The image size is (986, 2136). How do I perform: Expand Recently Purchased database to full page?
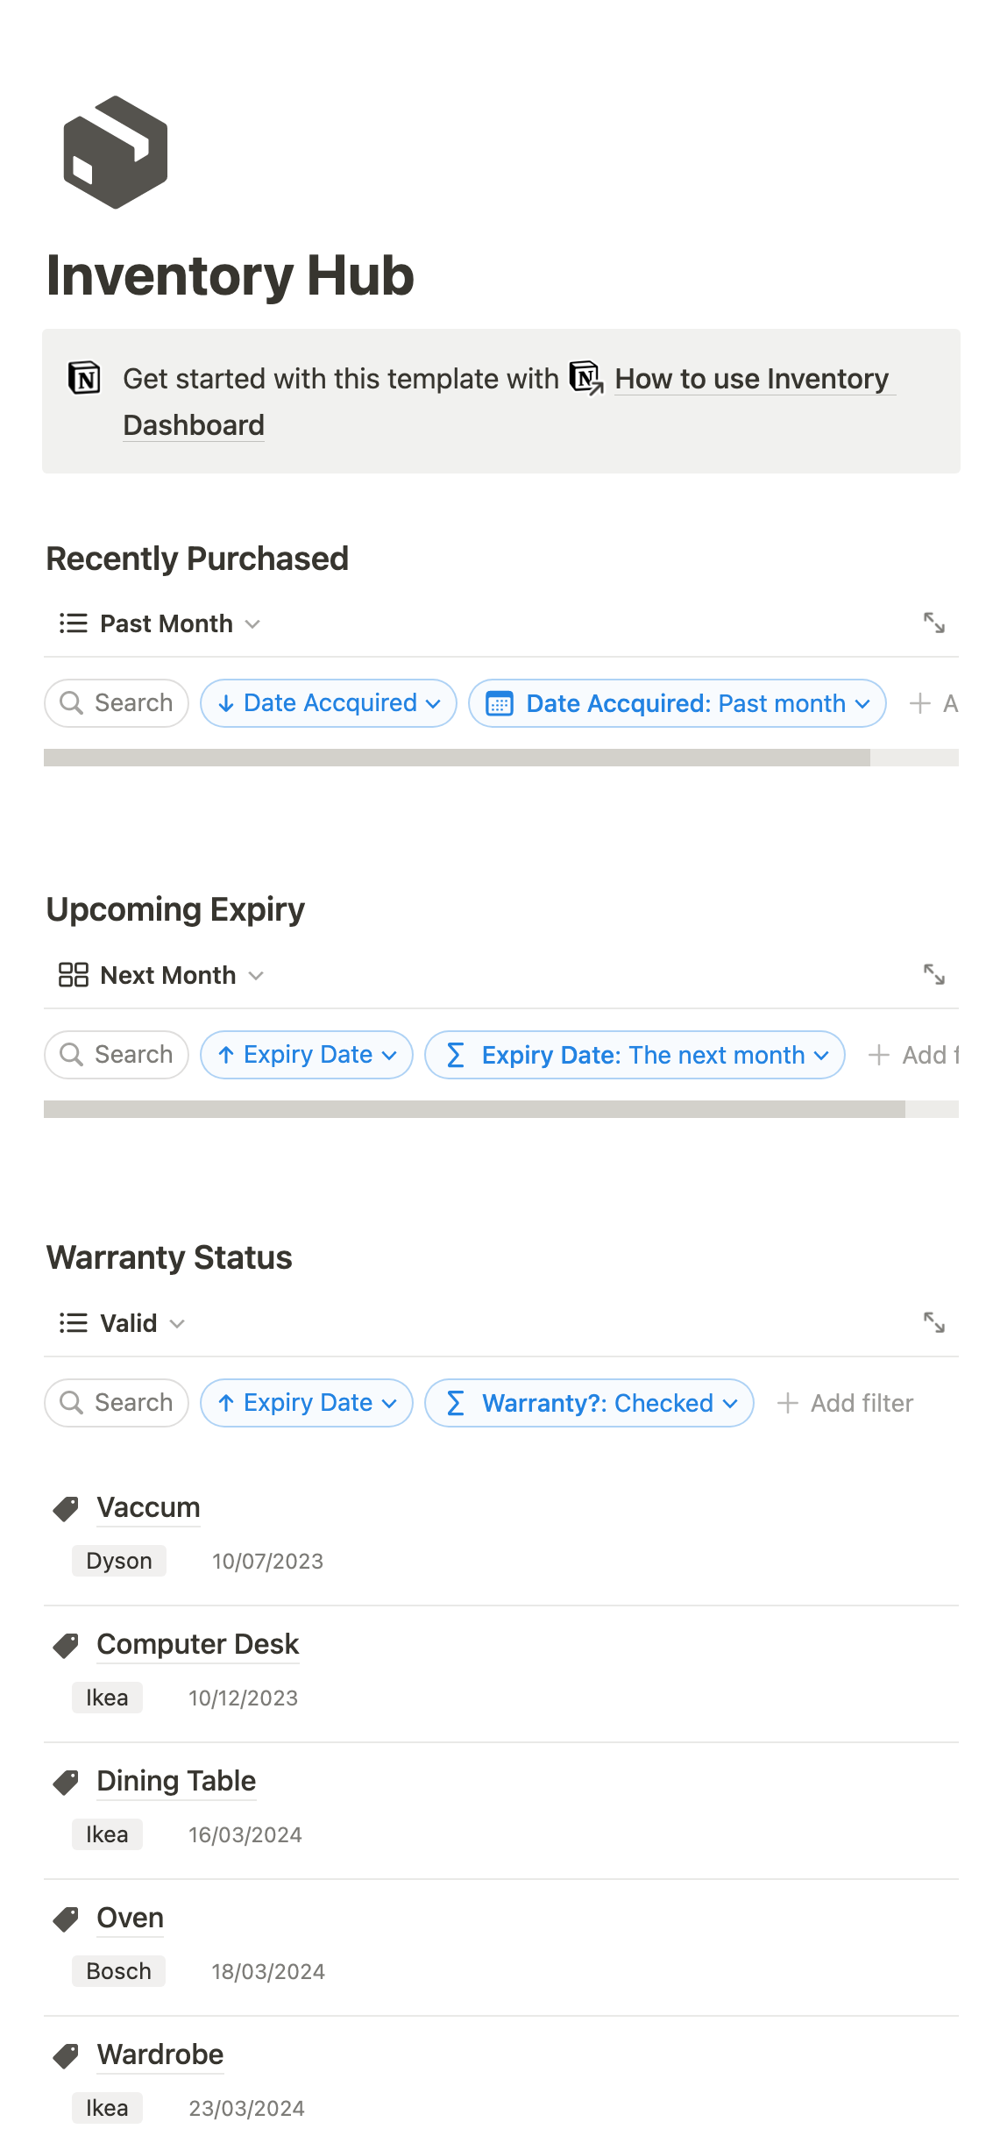[933, 623]
